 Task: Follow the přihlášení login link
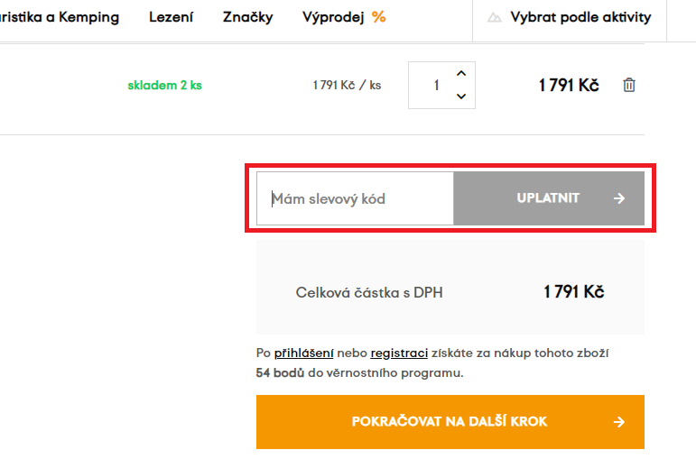click(x=304, y=353)
